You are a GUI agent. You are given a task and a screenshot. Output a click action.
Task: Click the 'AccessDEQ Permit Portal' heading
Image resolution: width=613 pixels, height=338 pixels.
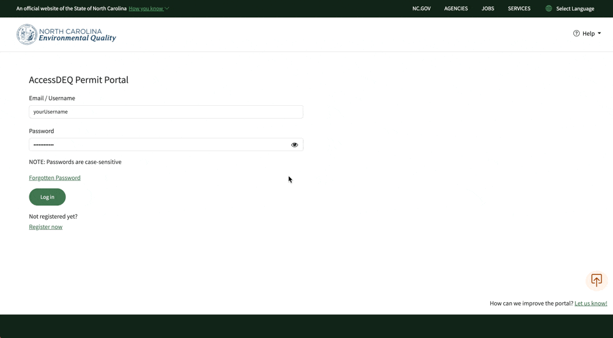point(79,80)
